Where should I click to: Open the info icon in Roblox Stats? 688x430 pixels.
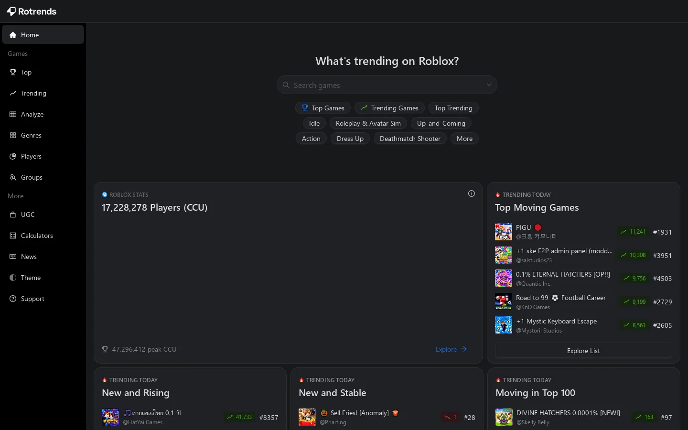click(x=472, y=193)
